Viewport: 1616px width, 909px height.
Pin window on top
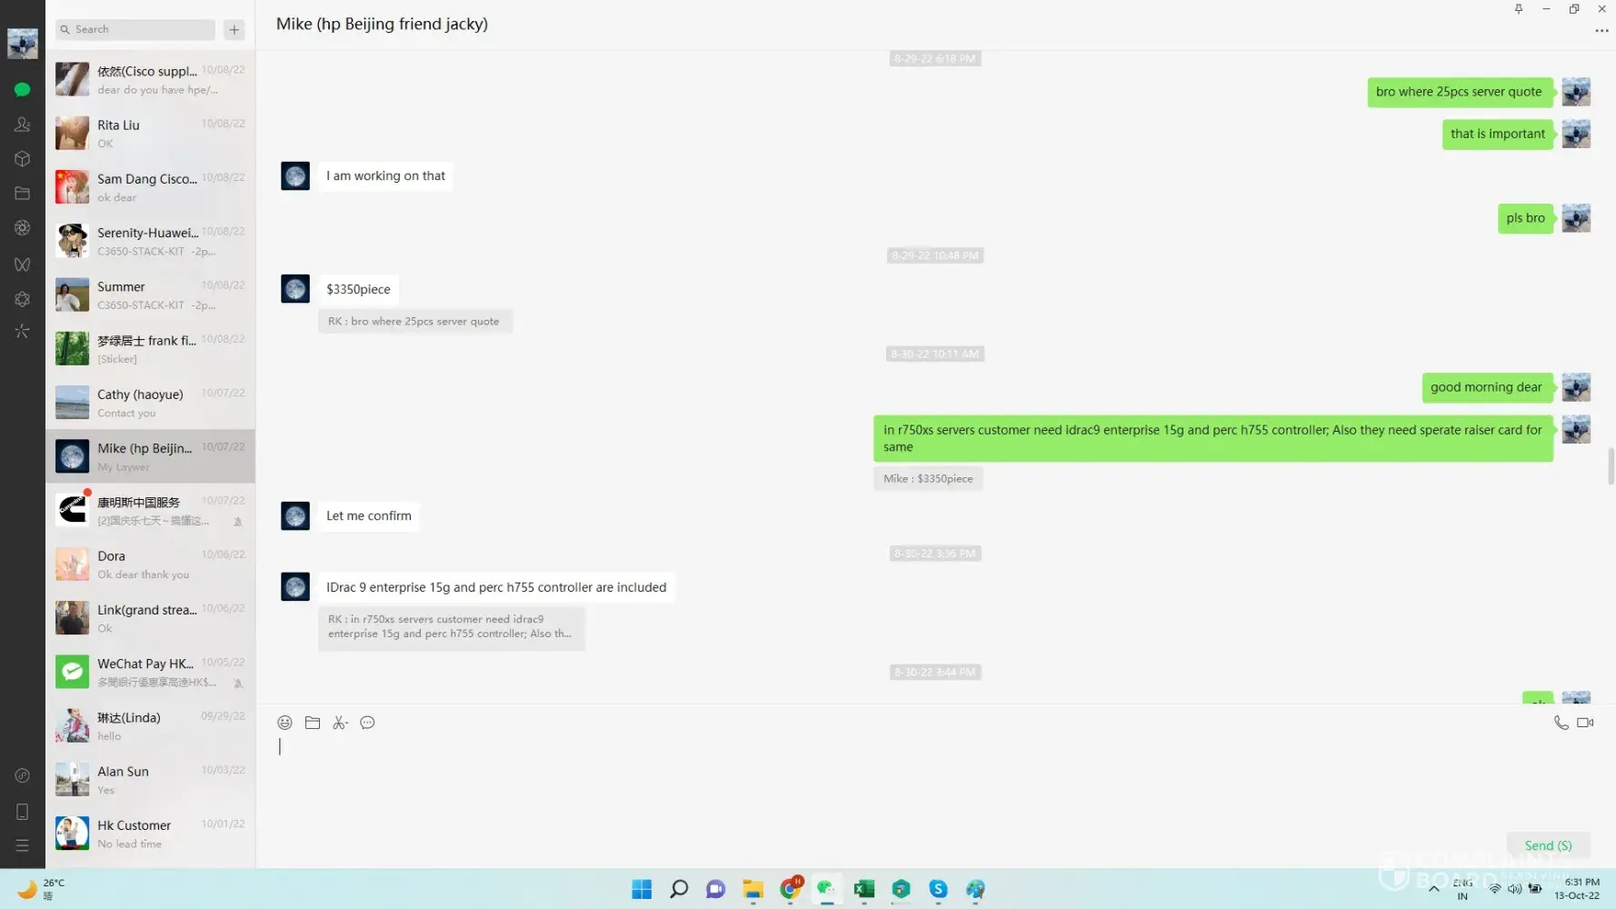1518,9
